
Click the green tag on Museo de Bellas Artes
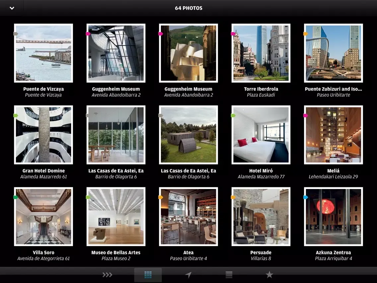coord(88,197)
